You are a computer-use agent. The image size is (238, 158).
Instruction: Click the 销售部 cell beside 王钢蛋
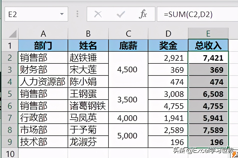click(43, 94)
